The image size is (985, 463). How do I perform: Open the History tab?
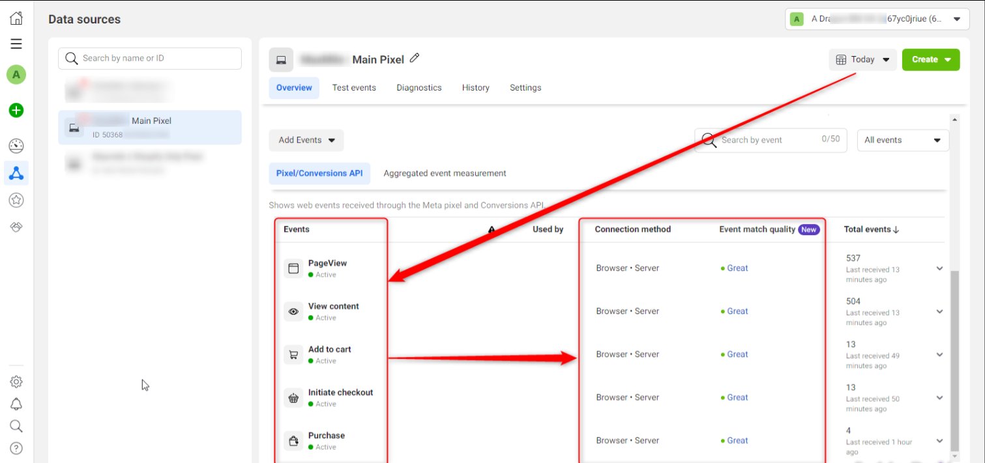pos(475,87)
